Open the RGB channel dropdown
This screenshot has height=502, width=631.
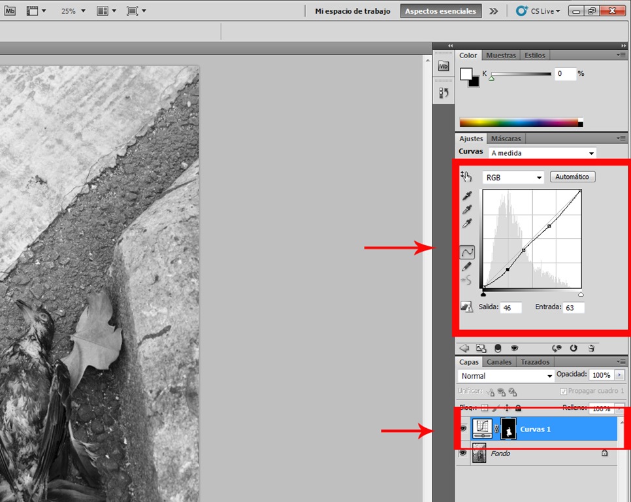pos(513,178)
